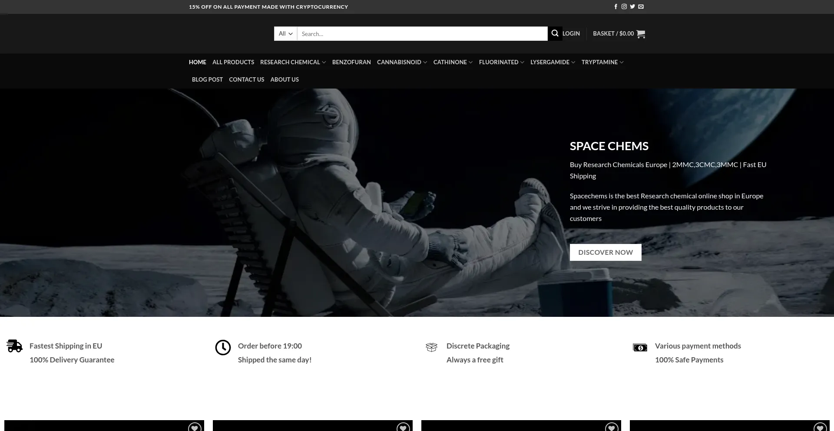Open the Benzofuran category
Viewport: 834px width, 431px height.
pyautogui.click(x=351, y=62)
